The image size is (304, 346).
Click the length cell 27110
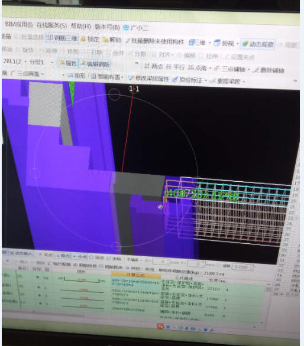tap(214, 289)
